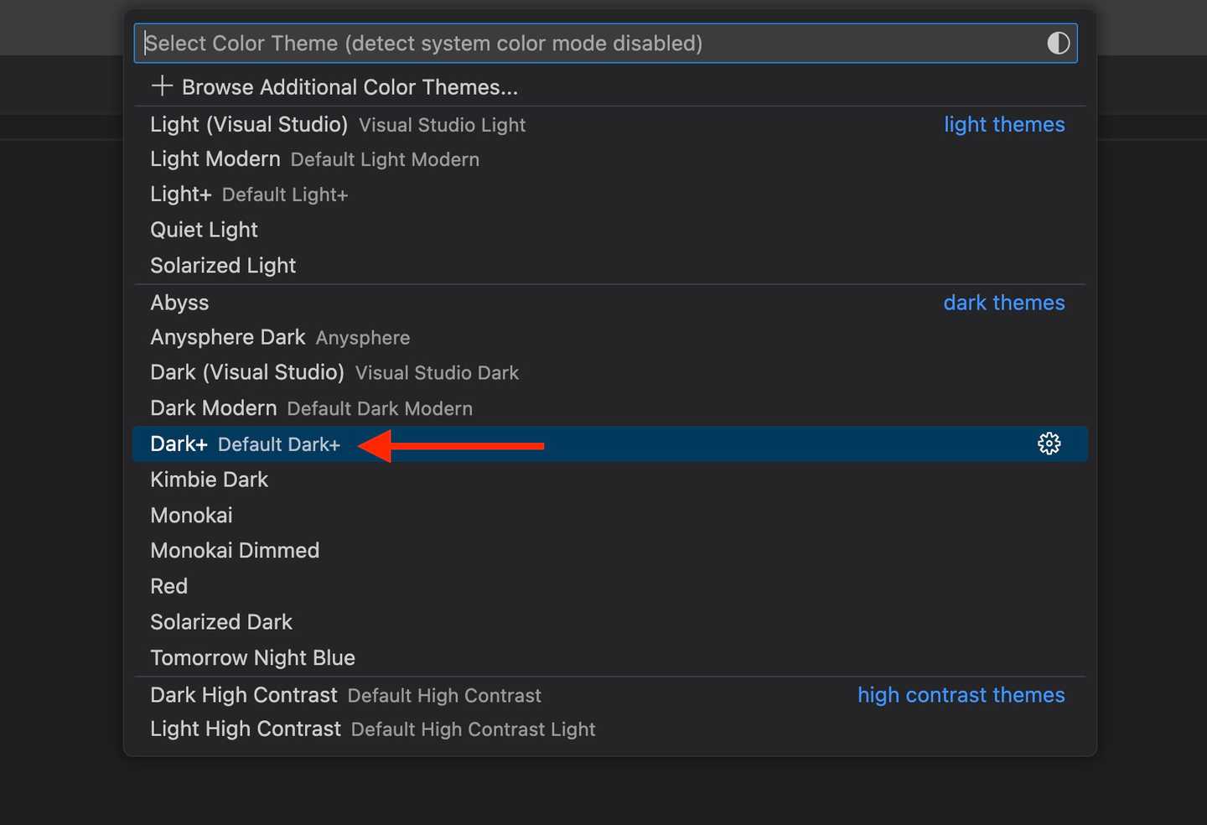Open Browse Additional Color Themes
This screenshot has height=825, width=1207.
point(350,87)
